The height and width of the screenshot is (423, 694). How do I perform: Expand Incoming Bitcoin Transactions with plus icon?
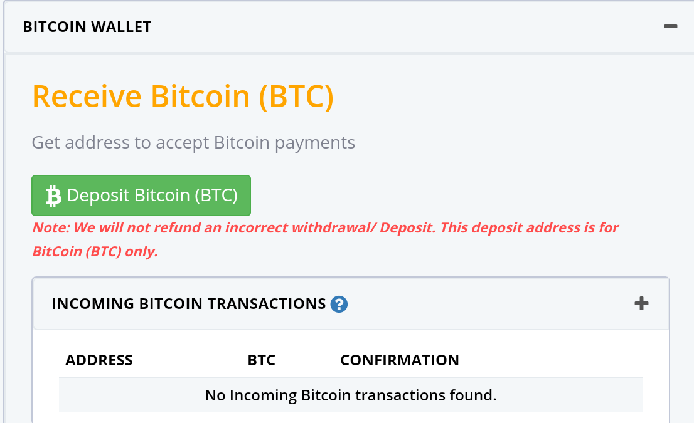pyautogui.click(x=641, y=304)
